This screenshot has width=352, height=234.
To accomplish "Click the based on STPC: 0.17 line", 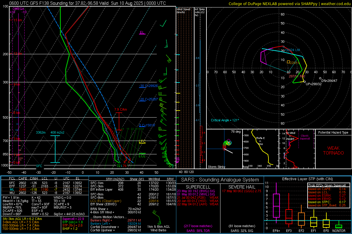I will coord(327,202).
